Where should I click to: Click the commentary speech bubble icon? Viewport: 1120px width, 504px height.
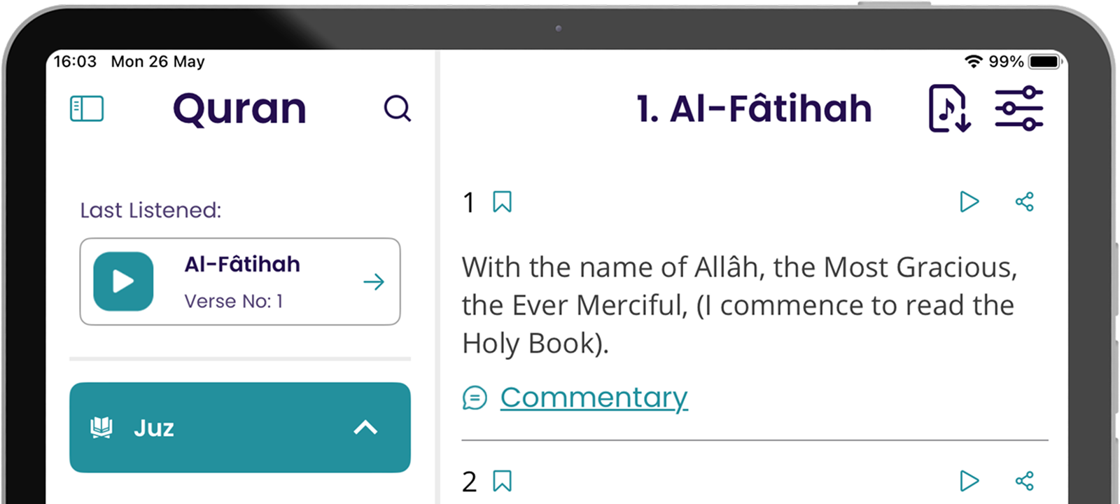(x=475, y=398)
